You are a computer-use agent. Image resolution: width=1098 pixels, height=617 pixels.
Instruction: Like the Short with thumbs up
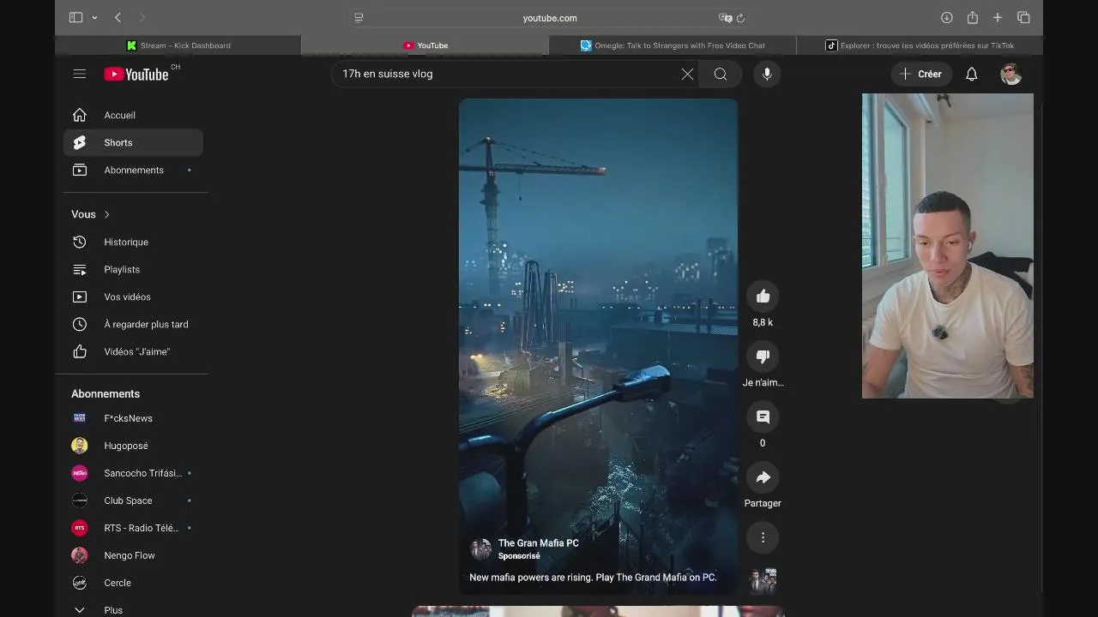[763, 297]
